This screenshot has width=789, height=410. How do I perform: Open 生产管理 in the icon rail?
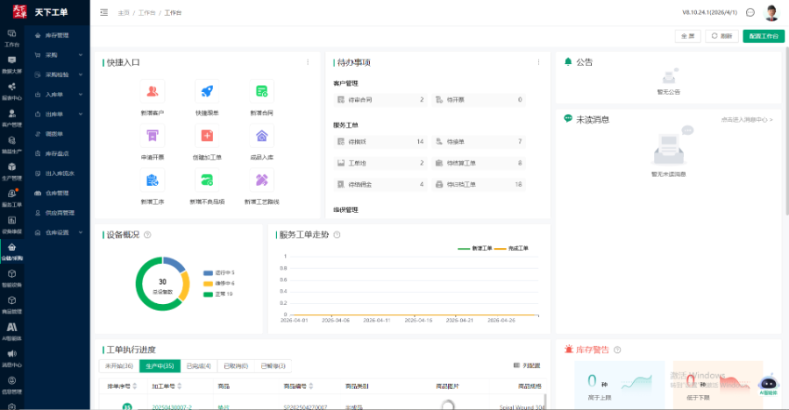point(11,171)
